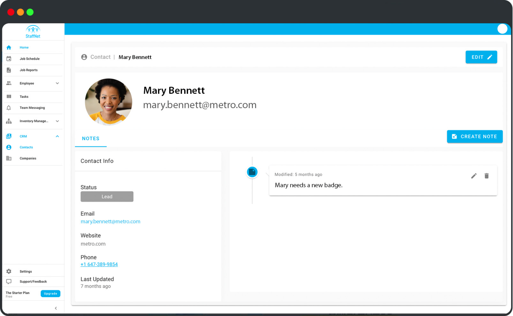Click the pencil icon on Mary's note
513x316 pixels.
click(x=474, y=176)
